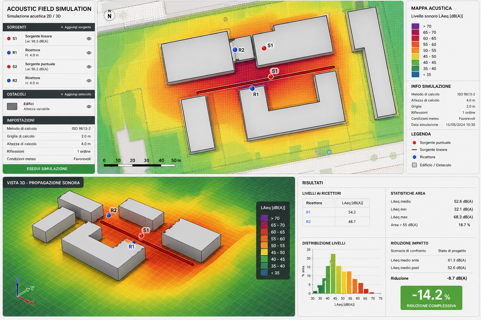This screenshot has width=481, height=320.
Task: Select the red S2 icon in source list
Action: pos(9,67)
